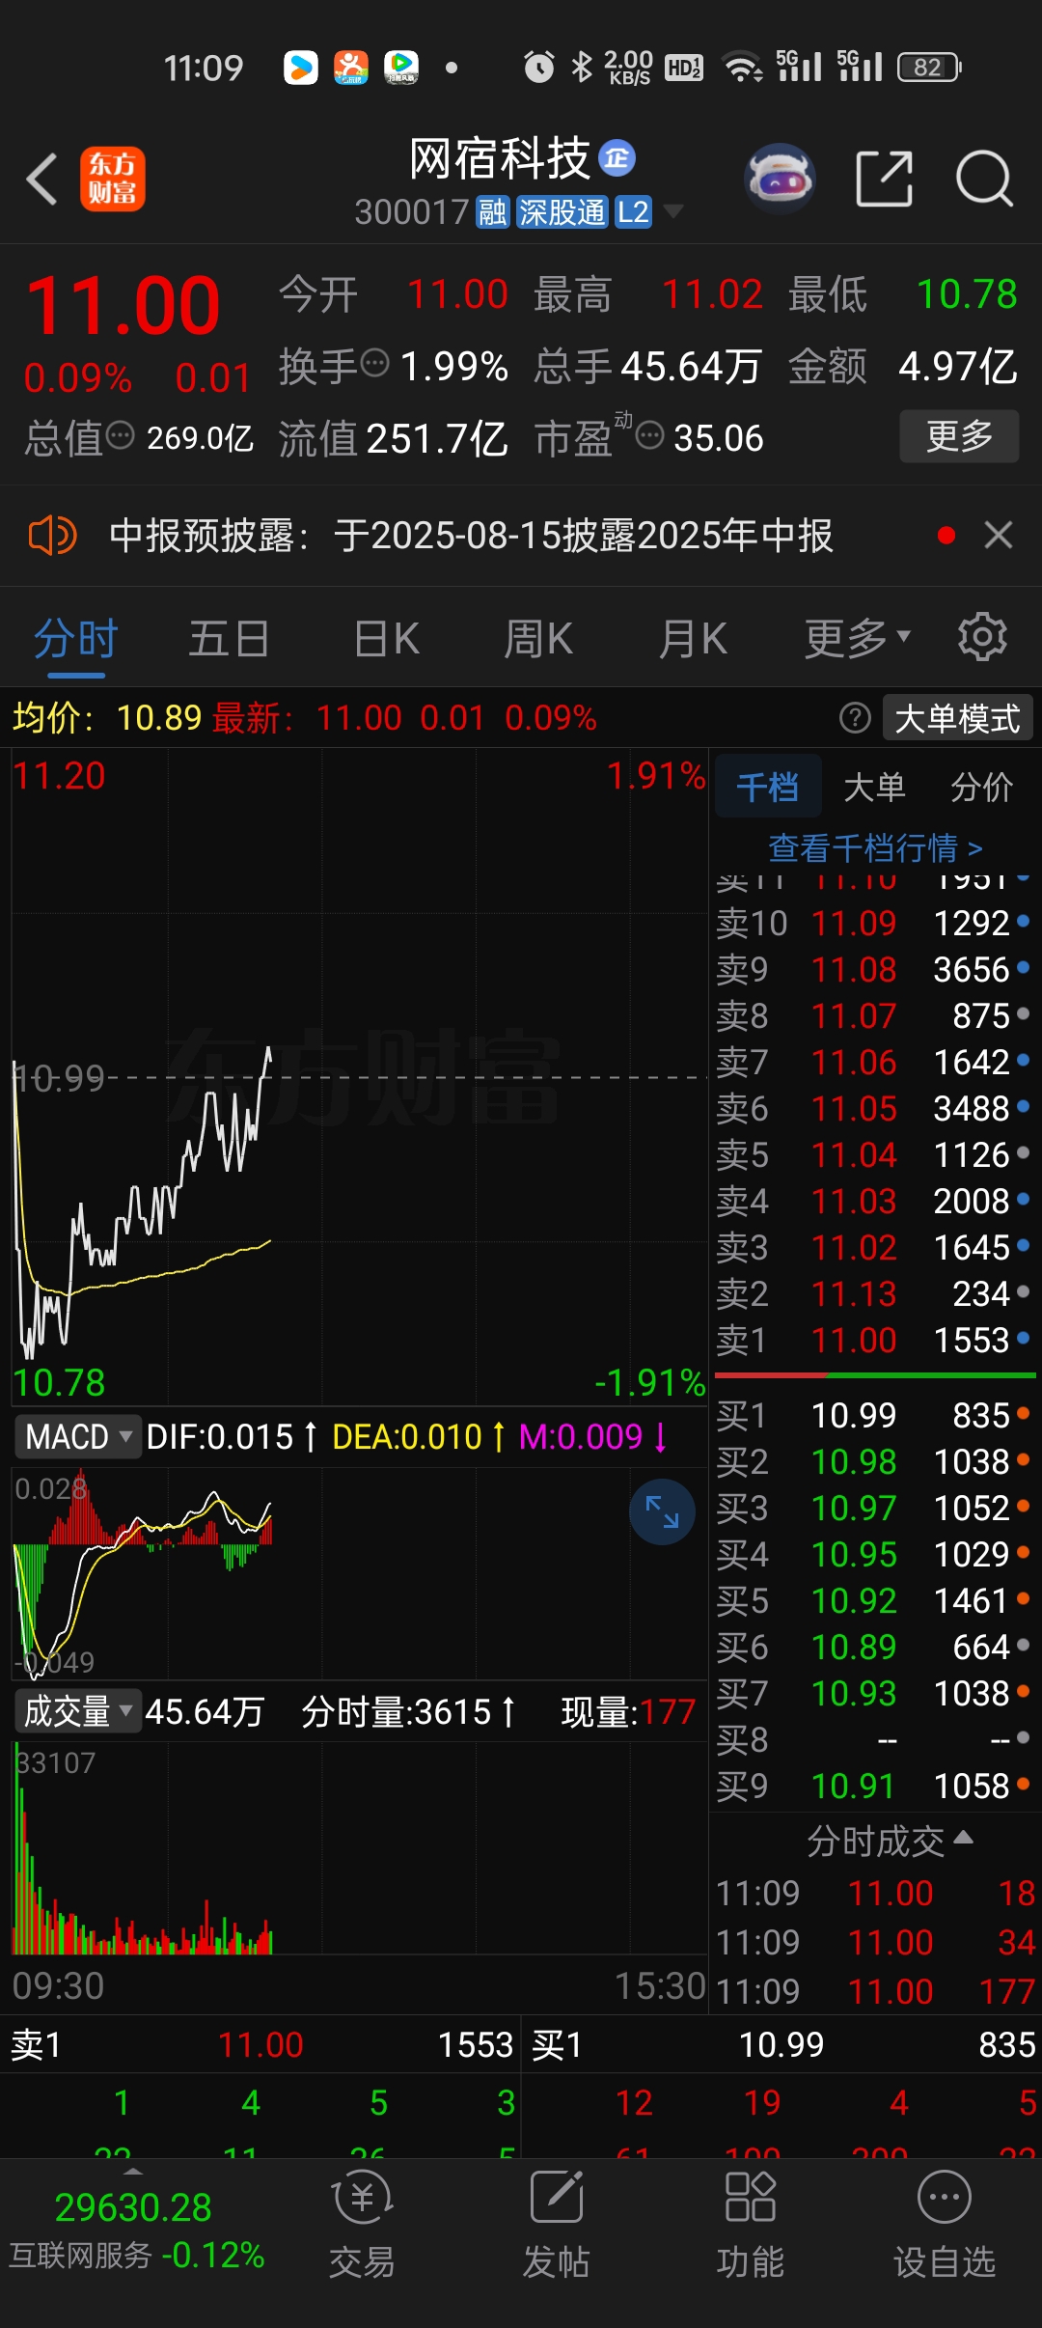Viewport: 1042px width, 2328px height.
Task: Open chart settings gear icon
Action: click(982, 637)
